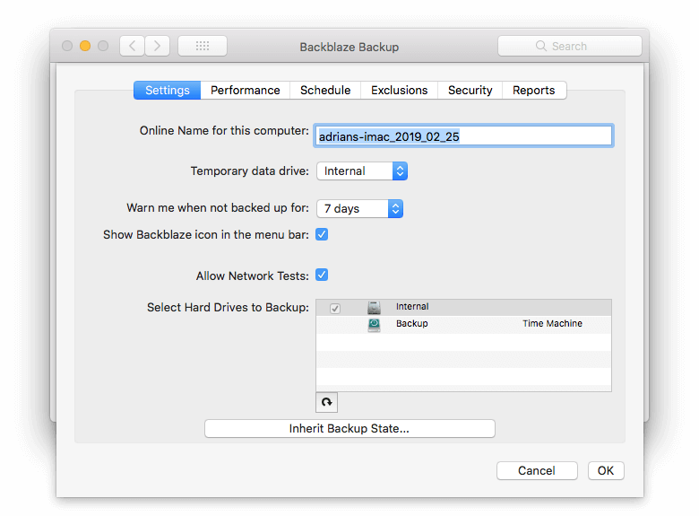This screenshot has height=516, width=699.
Task: Confirm with the OK button
Action: 606,470
